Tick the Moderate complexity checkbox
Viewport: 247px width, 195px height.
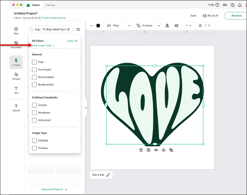pyautogui.click(x=34, y=113)
